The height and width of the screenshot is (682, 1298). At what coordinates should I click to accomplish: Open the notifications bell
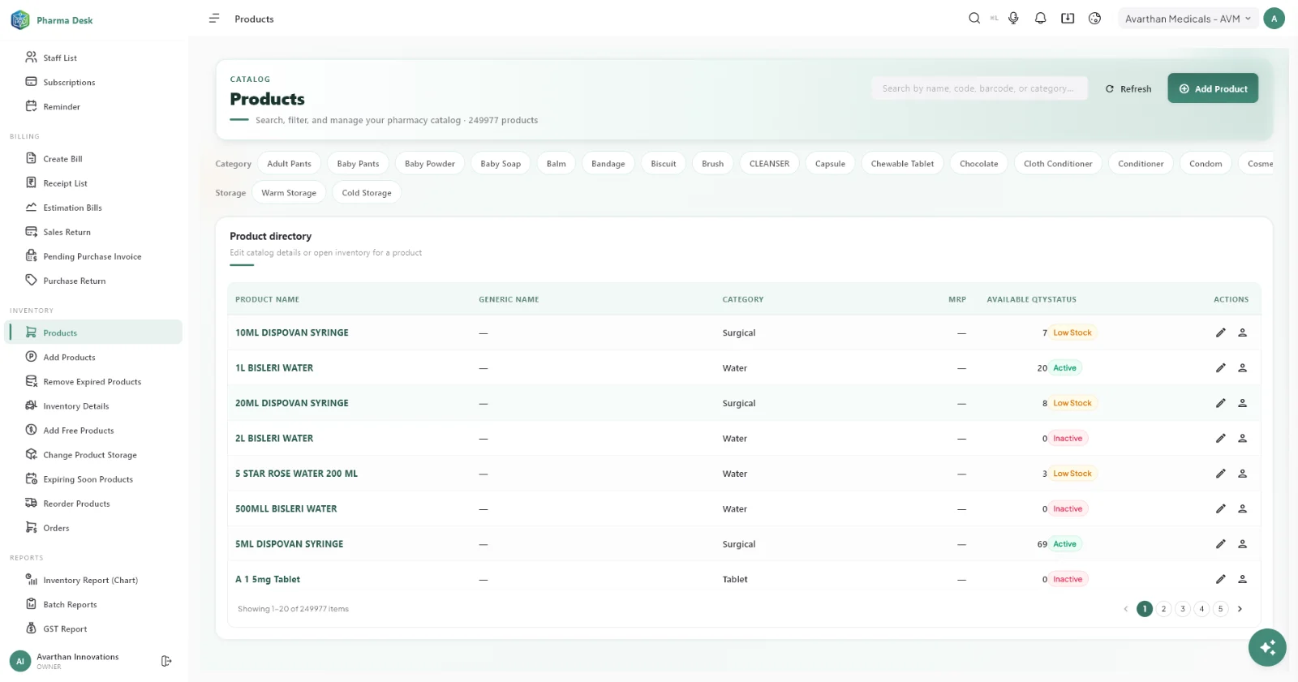[x=1041, y=18]
